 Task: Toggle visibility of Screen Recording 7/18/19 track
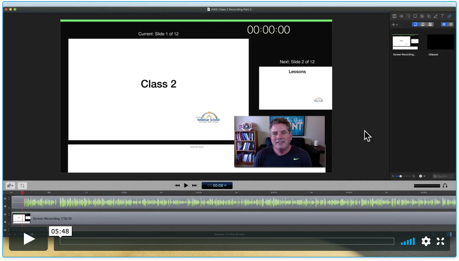(x=5, y=215)
